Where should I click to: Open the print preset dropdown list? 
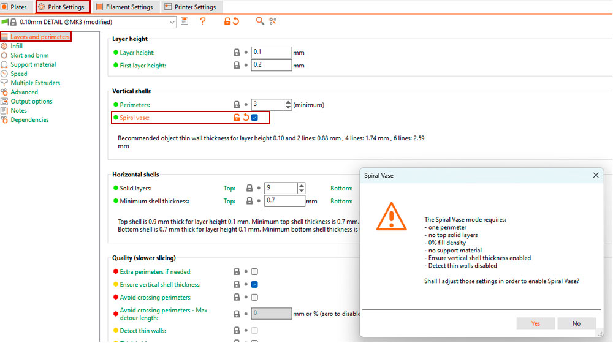pos(171,22)
